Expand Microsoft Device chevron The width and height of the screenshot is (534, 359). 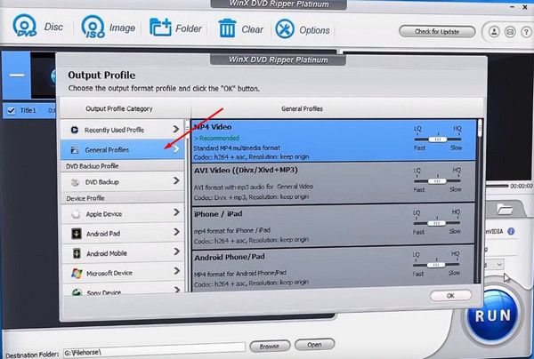pyautogui.click(x=176, y=271)
